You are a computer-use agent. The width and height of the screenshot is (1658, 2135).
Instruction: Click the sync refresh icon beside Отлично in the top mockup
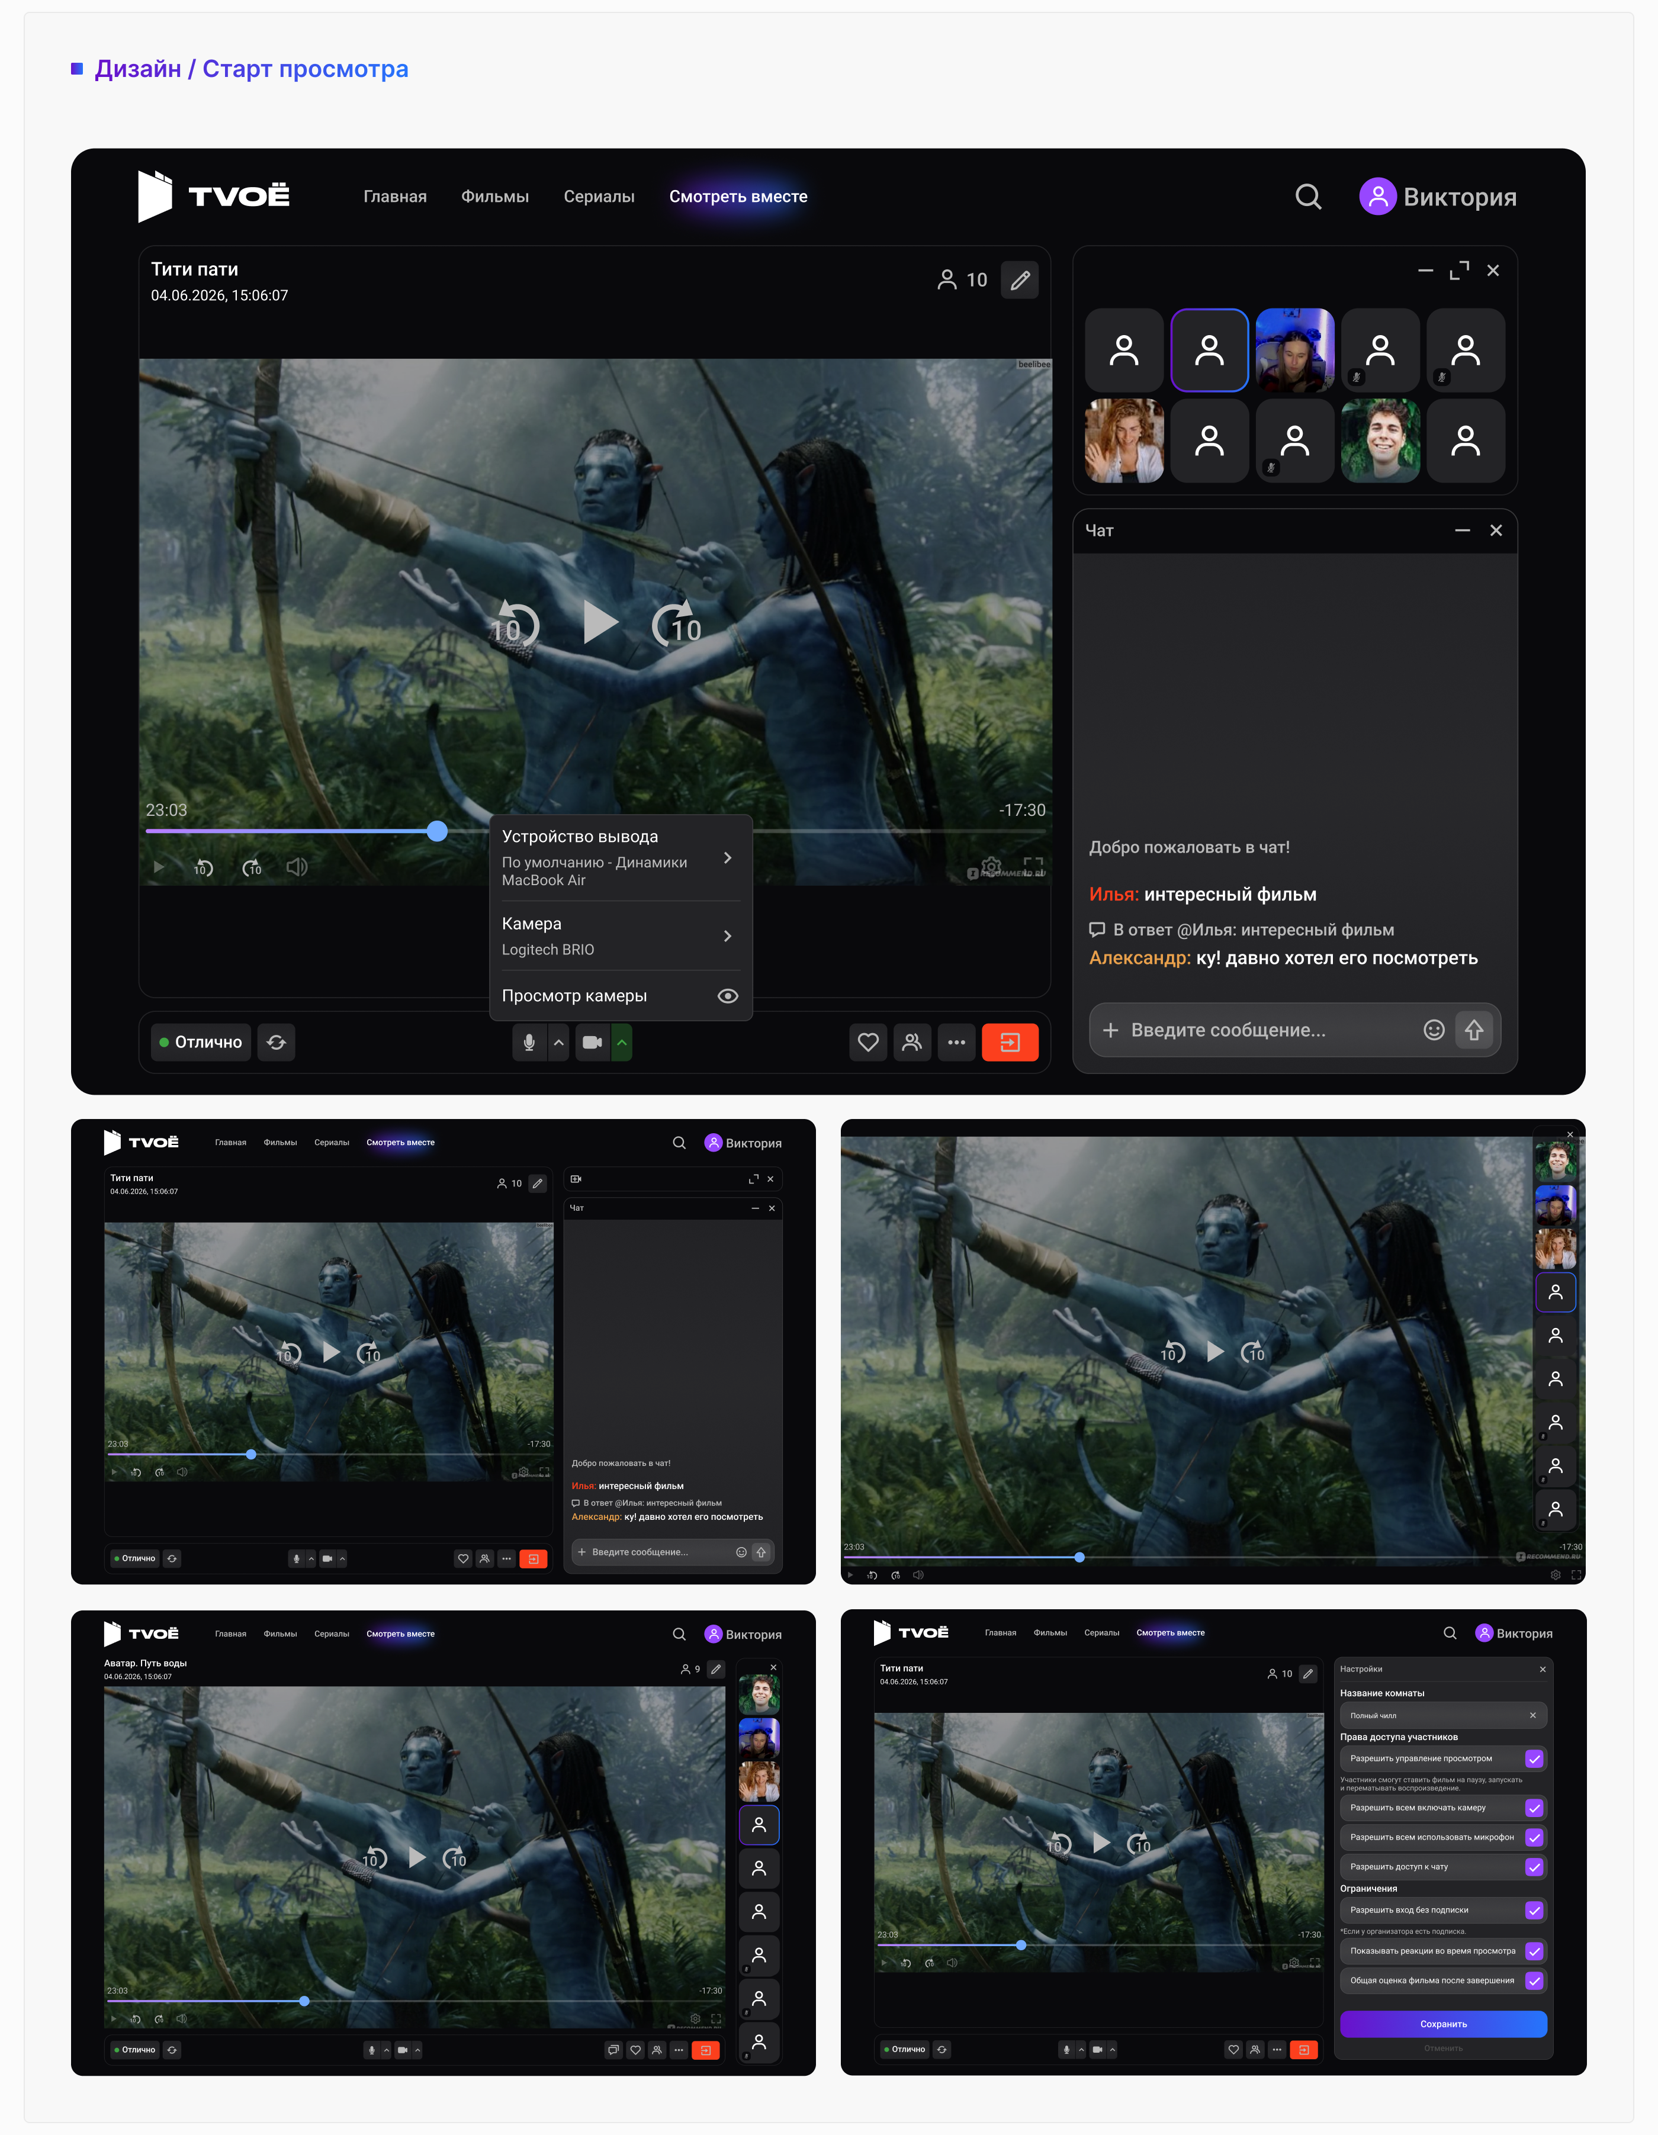point(277,1042)
